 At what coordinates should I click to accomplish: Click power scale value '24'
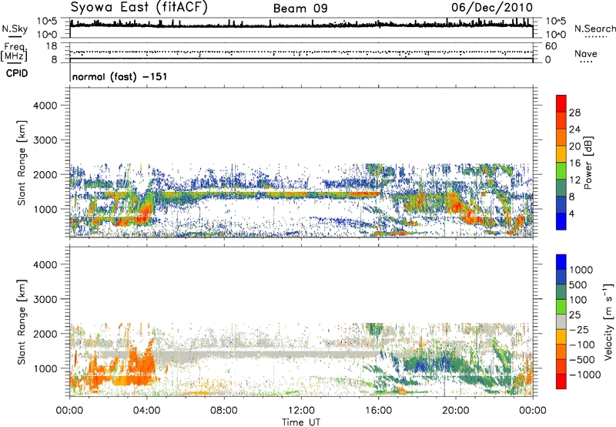[574, 129]
